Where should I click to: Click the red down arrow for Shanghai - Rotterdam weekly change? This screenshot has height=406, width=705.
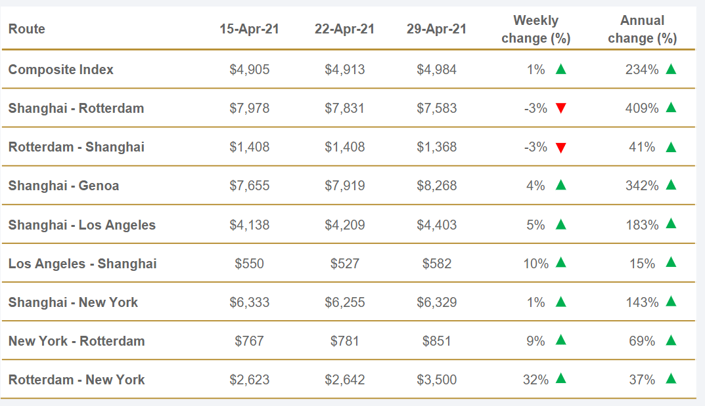pos(560,108)
